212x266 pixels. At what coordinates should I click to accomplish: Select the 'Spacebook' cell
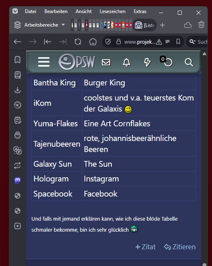coord(57,194)
